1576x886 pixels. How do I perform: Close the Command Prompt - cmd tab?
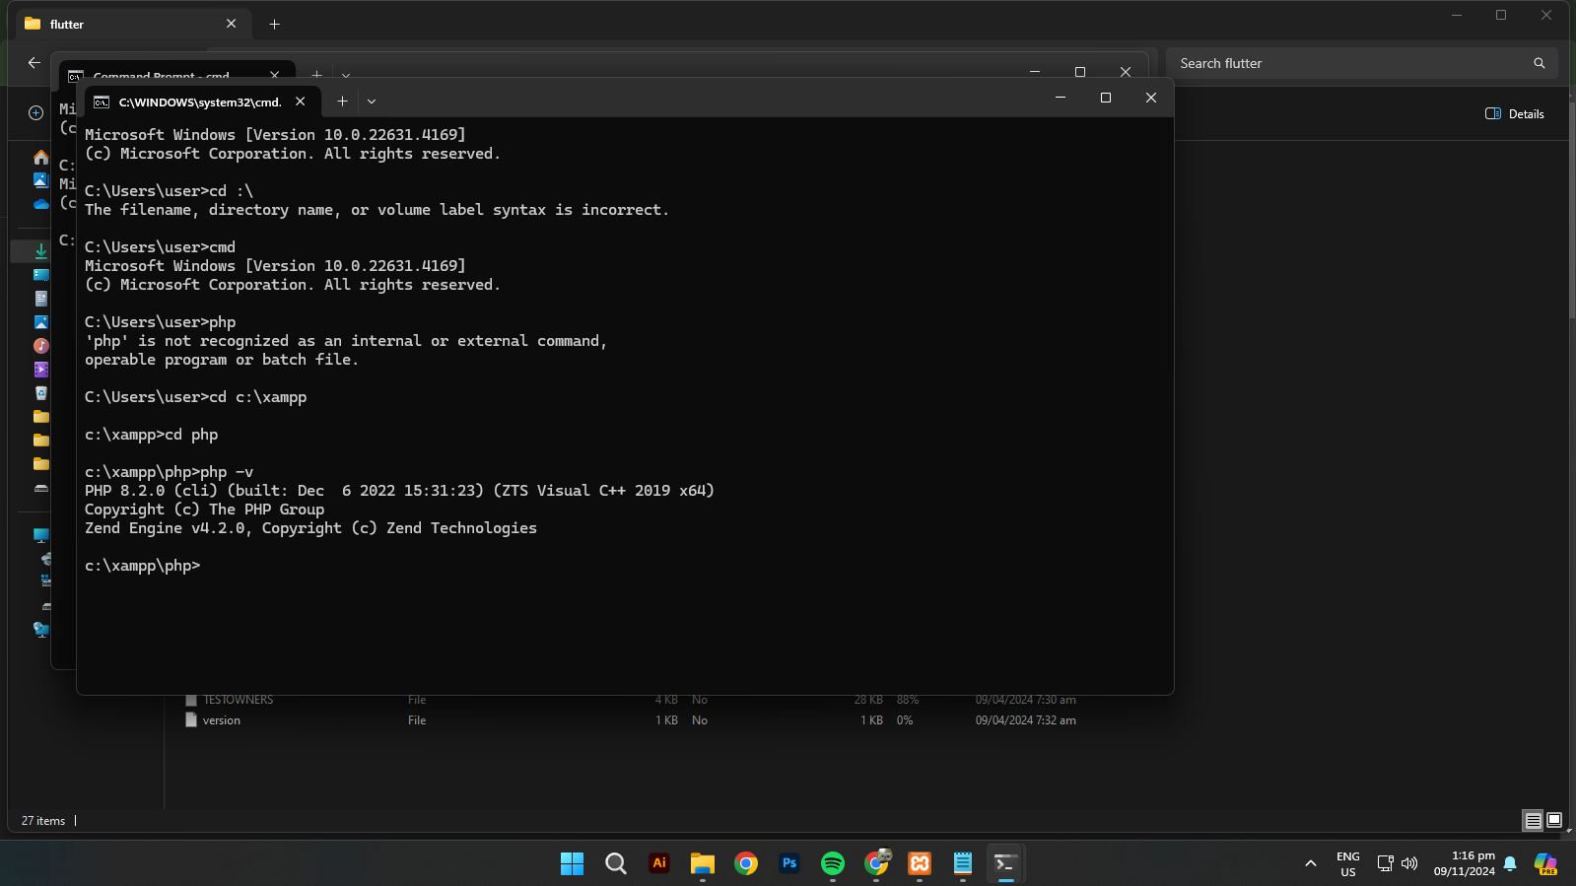pyautogui.click(x=275, y=75)
